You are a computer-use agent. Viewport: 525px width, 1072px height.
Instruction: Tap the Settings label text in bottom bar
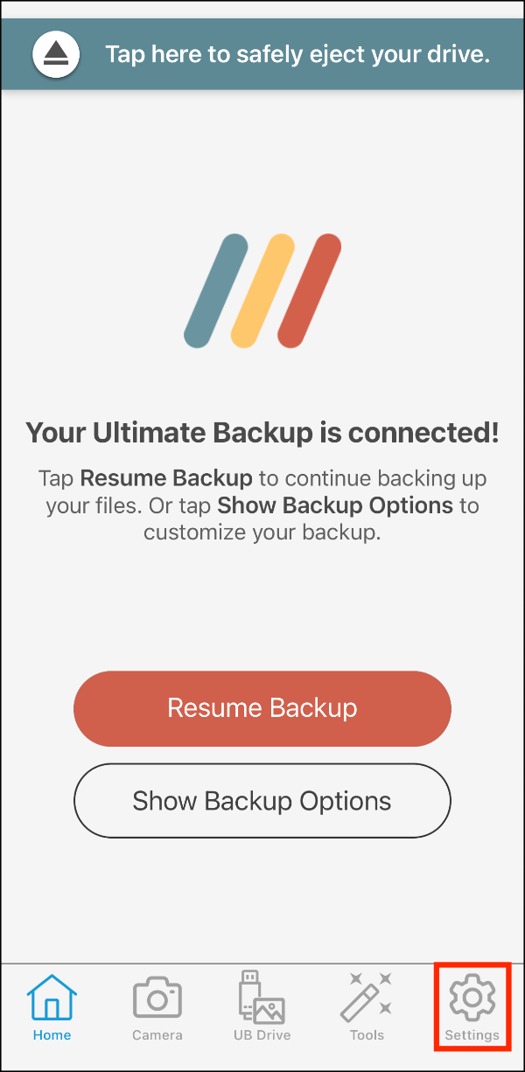coord(472,1034)
